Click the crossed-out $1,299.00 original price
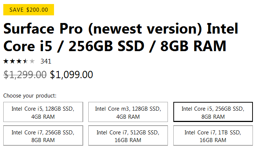The image size is (258, 149). tap(25, 75)
